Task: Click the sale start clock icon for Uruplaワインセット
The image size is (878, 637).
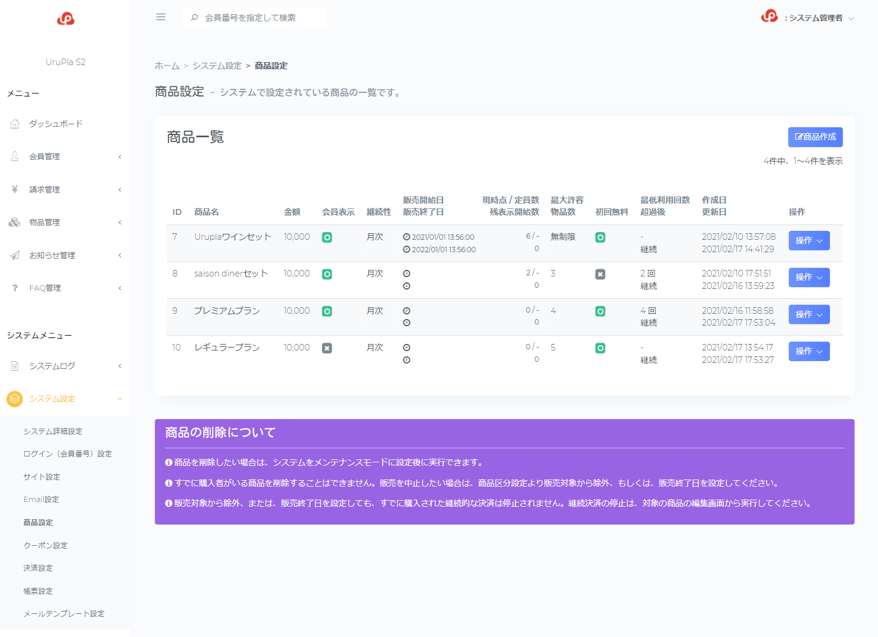Action: tap(406, 237)
